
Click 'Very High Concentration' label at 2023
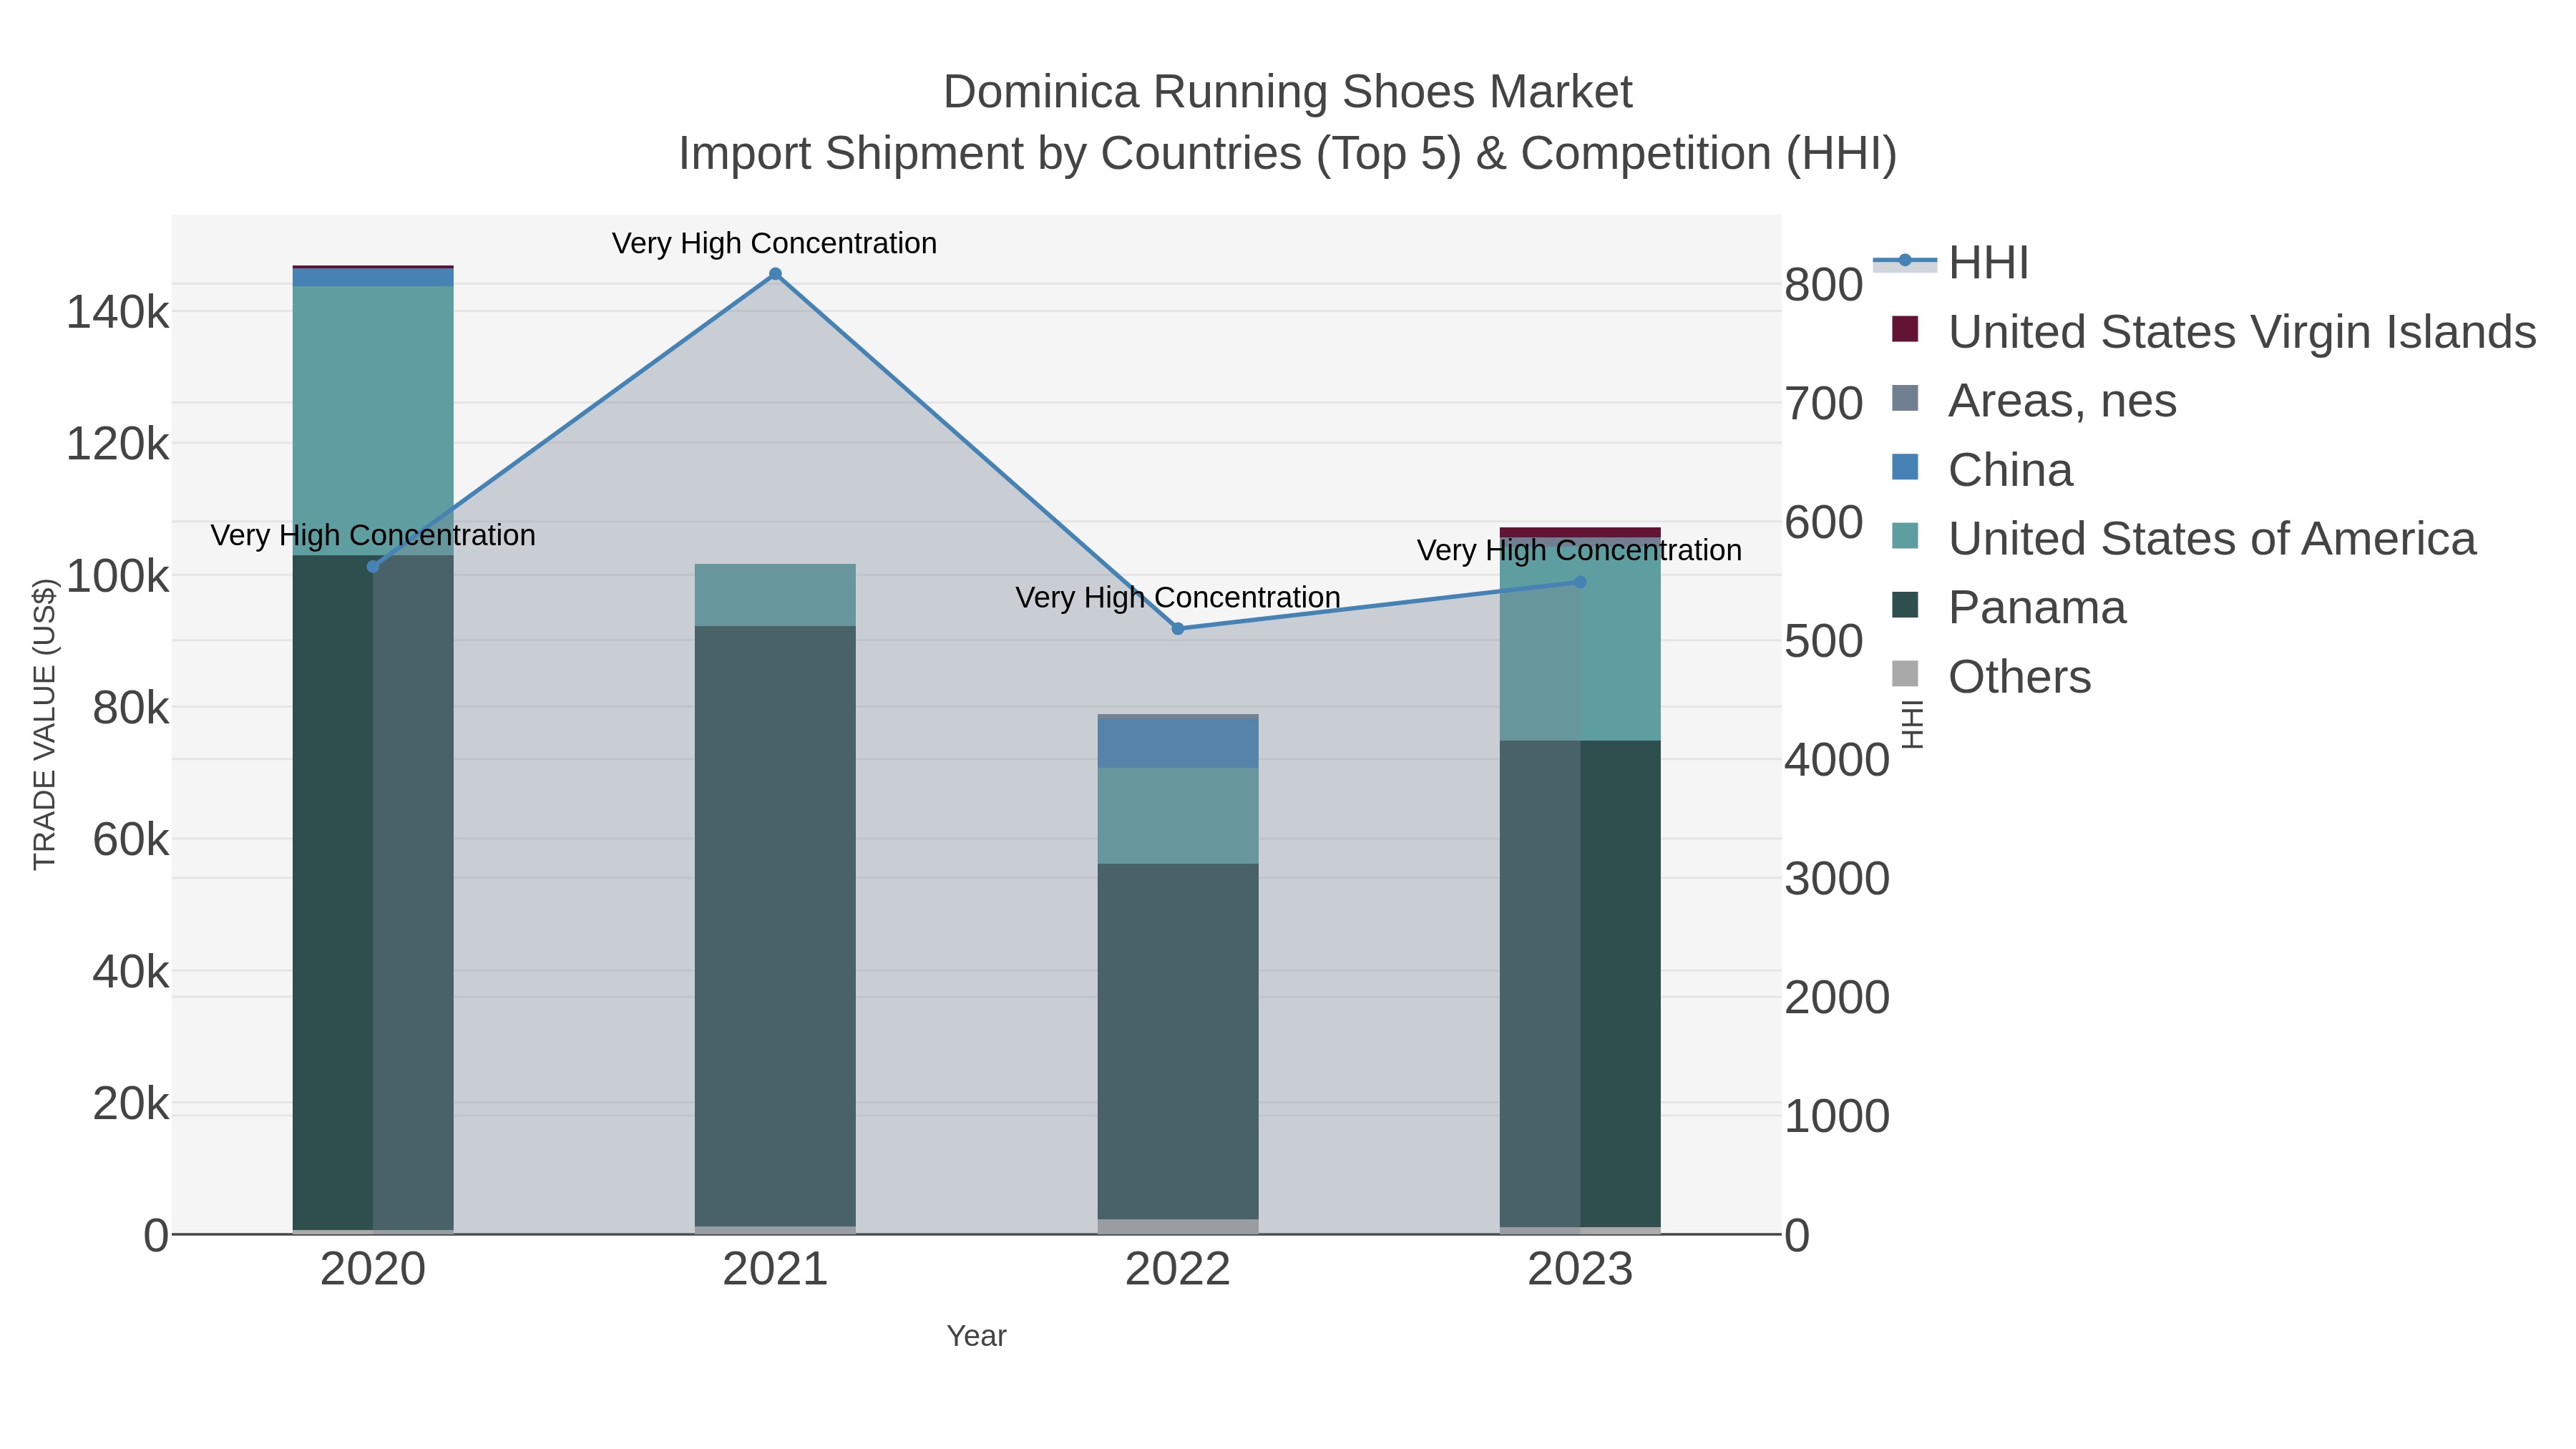tap(1580, 551)
